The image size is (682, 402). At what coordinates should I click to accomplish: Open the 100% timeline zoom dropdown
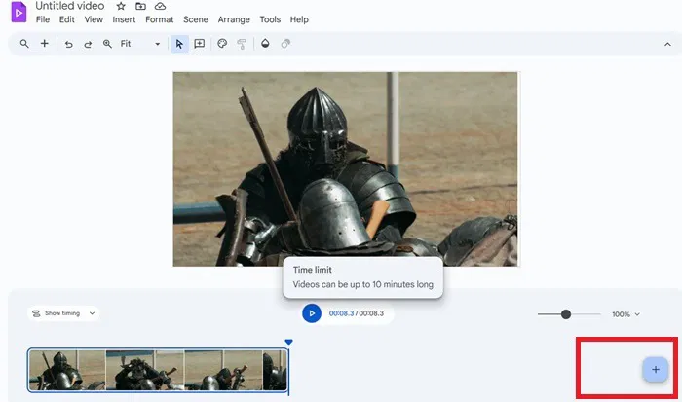(x=625, y=314)
